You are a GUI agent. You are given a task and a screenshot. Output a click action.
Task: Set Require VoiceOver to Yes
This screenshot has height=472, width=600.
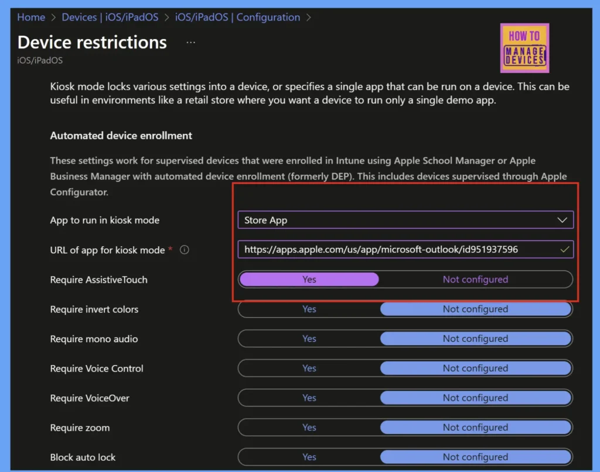pos(309,398)
